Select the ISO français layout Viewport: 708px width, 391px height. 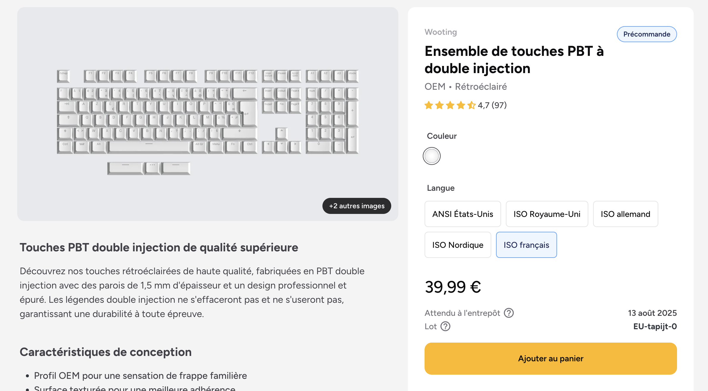coord(526,245)
